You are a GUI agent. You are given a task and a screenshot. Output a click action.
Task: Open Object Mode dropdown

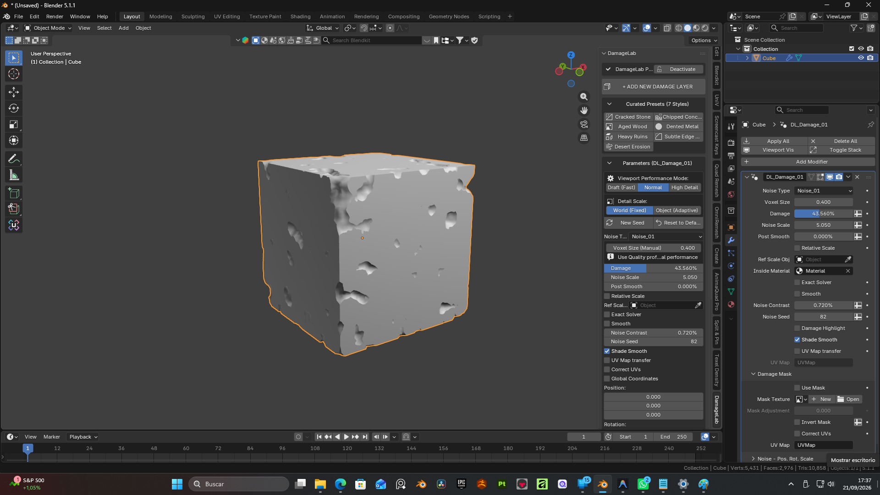[48, 28]
